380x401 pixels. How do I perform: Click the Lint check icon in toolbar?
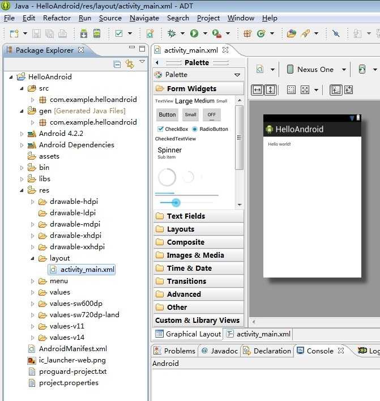click(119, 33)
